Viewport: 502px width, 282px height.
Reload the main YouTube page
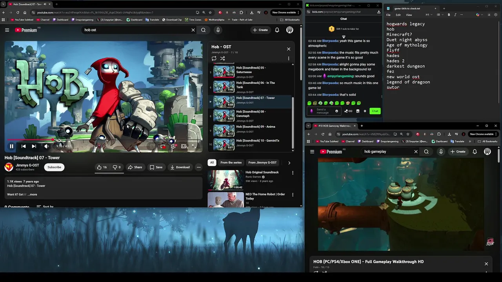pos(18,13)
